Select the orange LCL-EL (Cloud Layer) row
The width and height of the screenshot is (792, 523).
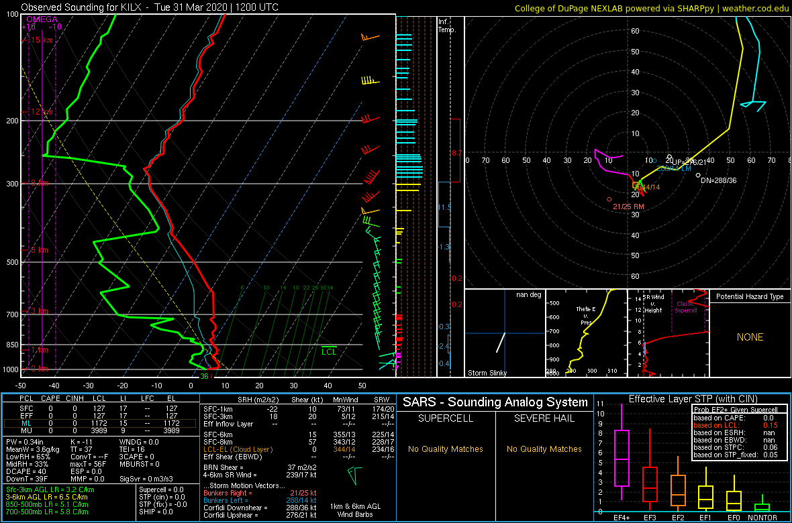[299, 449]
